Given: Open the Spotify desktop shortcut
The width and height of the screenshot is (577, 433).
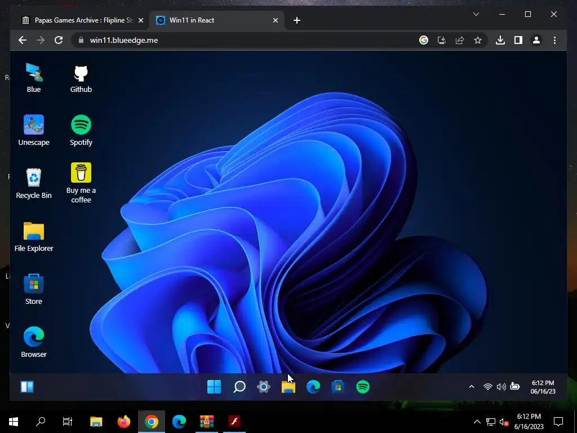Looking at the screenshot, I should point(81,131).
